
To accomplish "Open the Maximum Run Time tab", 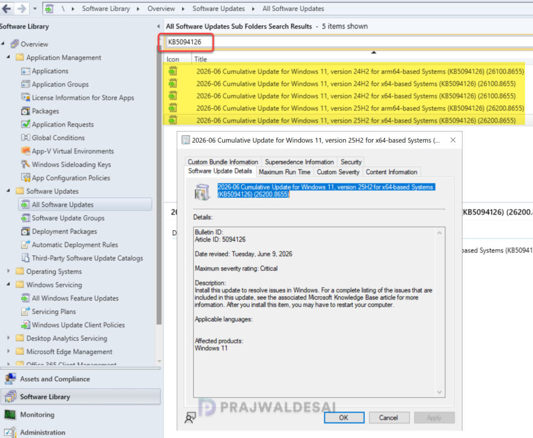I will 285,172.
